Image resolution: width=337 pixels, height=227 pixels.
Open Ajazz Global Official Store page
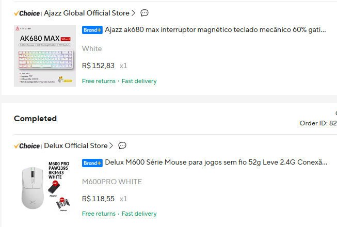[x=87, y=13]
